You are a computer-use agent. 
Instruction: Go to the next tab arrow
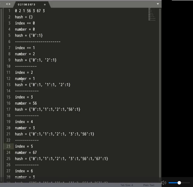[10, 4]
